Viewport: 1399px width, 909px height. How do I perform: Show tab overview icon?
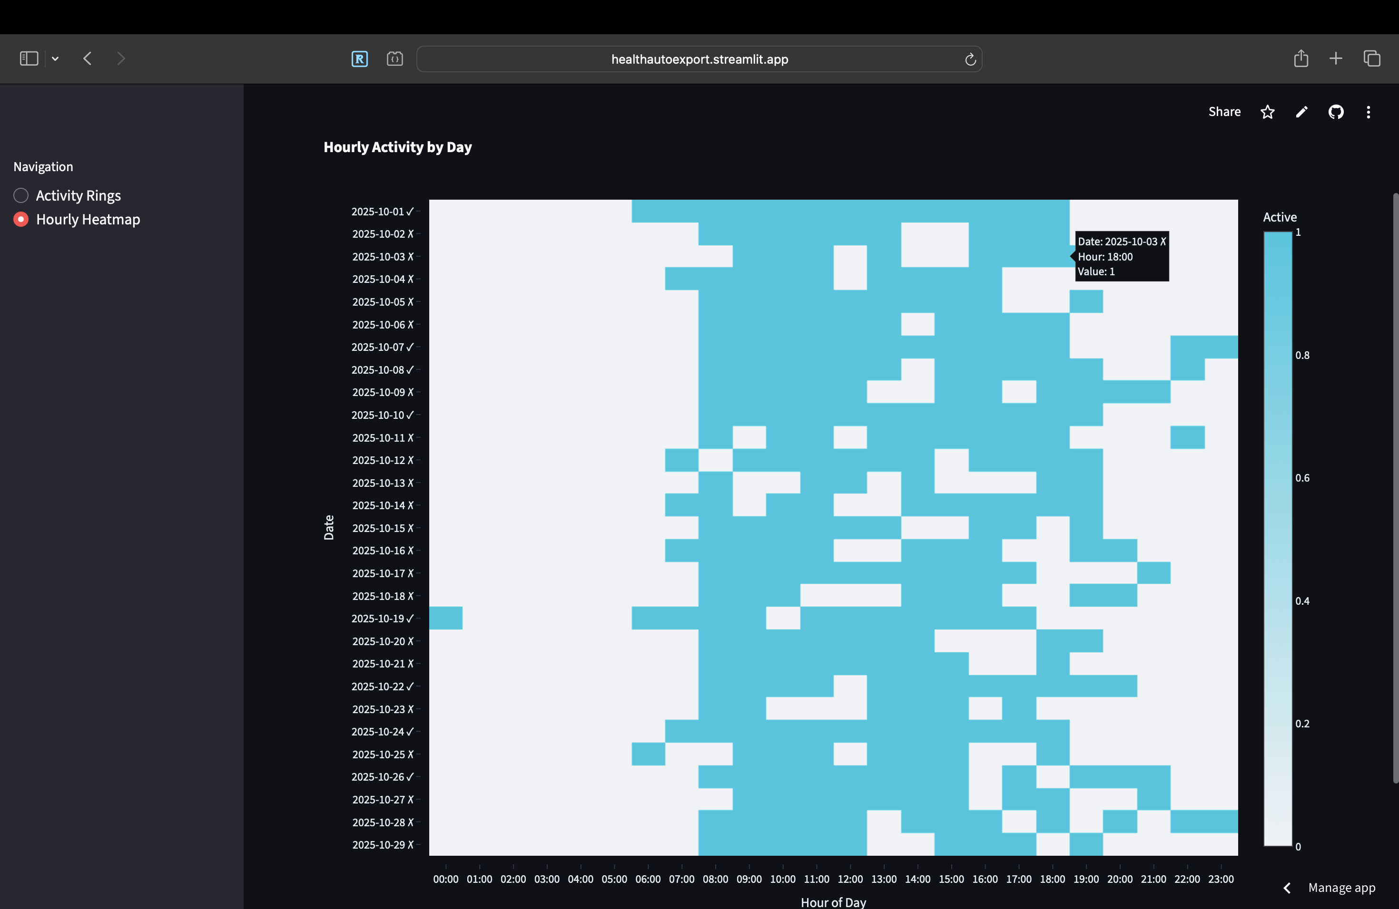(1371, 58)
